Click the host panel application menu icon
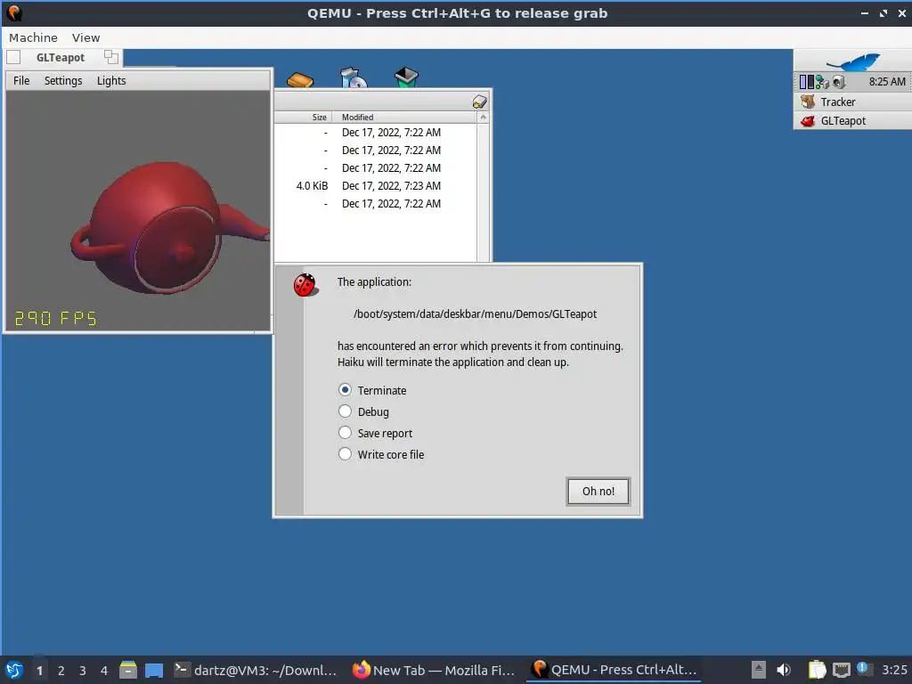 [x=14, y=670]
